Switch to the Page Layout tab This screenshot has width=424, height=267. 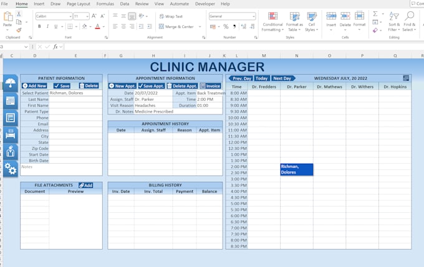(79, 4)
